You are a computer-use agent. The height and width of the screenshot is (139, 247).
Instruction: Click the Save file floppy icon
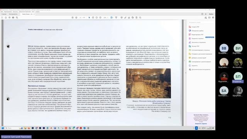point(2,18)
